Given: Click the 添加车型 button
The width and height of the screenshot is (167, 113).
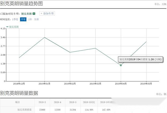Looking at the screenshot, I should 47,14.
